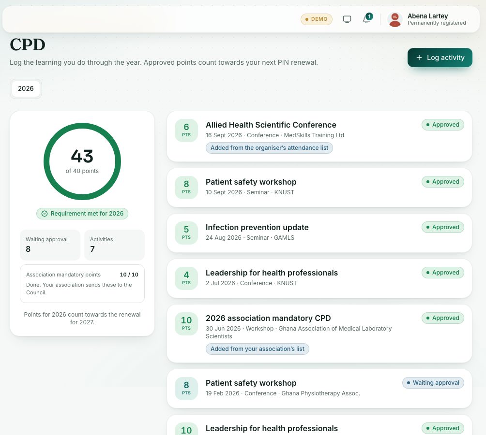Click the '24 Aug 2026 · Seminar · GAMLS' line
The image size is (486, 435).
point(250,238)
